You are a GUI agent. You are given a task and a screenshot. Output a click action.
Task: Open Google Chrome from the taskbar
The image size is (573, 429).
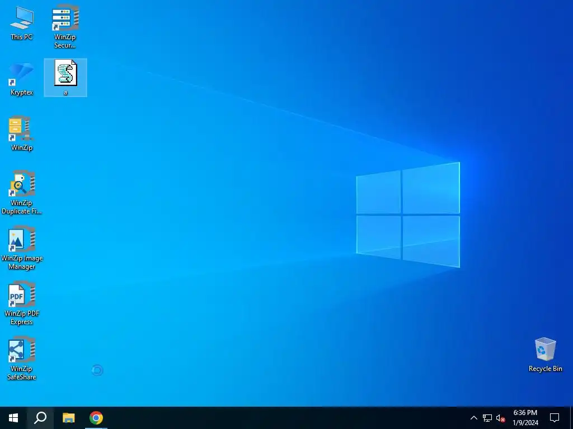(x=96, y=418)
